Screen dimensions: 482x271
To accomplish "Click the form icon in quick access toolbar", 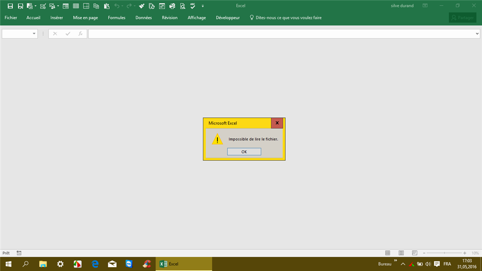I will coord(65,6).
